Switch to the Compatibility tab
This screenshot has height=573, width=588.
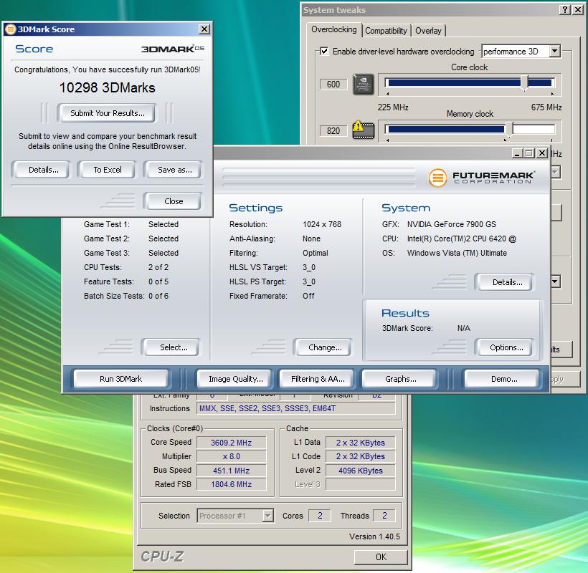[386, 31]
